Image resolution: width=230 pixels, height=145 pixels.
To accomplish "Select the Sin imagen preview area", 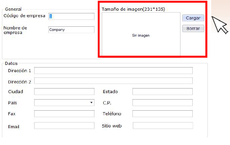I will (x=141, y=35).
